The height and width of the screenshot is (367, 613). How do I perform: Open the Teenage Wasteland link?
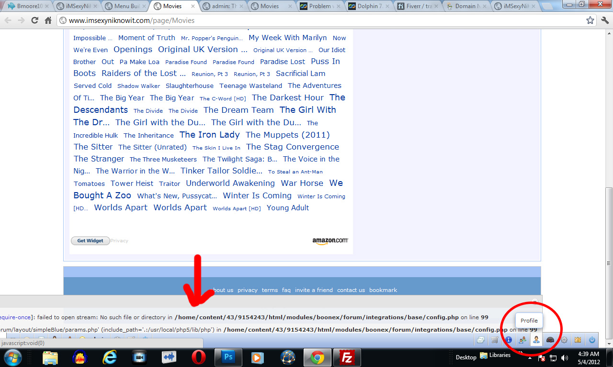point(251,86)
